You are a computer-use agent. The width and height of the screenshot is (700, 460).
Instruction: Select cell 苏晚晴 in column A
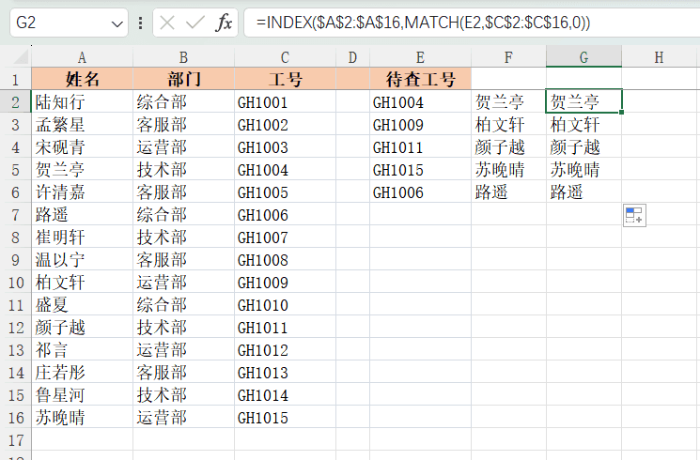click(82, 417)
